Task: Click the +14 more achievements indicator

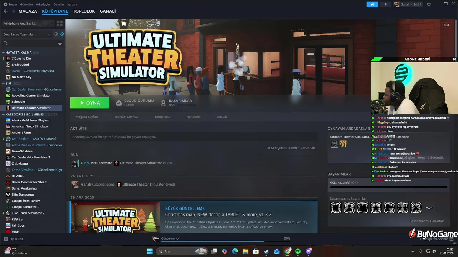Action: point(429,208)
